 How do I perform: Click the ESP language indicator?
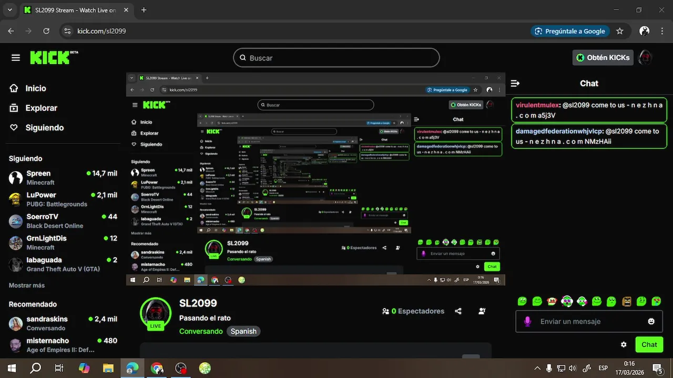click(x=603, y=368)
